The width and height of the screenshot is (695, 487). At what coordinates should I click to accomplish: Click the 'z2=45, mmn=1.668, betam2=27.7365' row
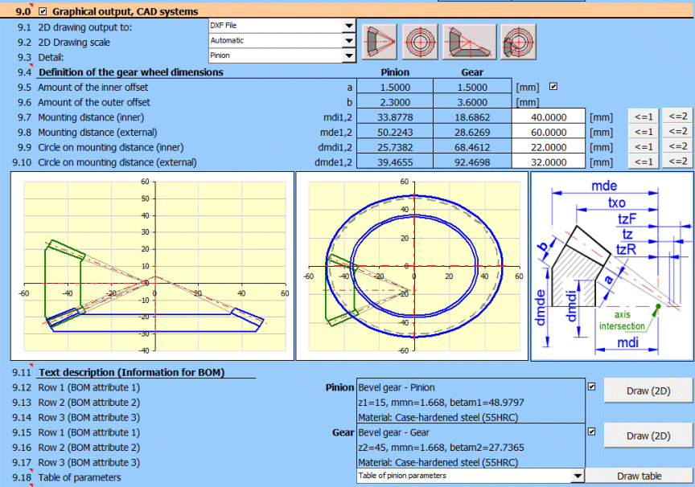471,448
